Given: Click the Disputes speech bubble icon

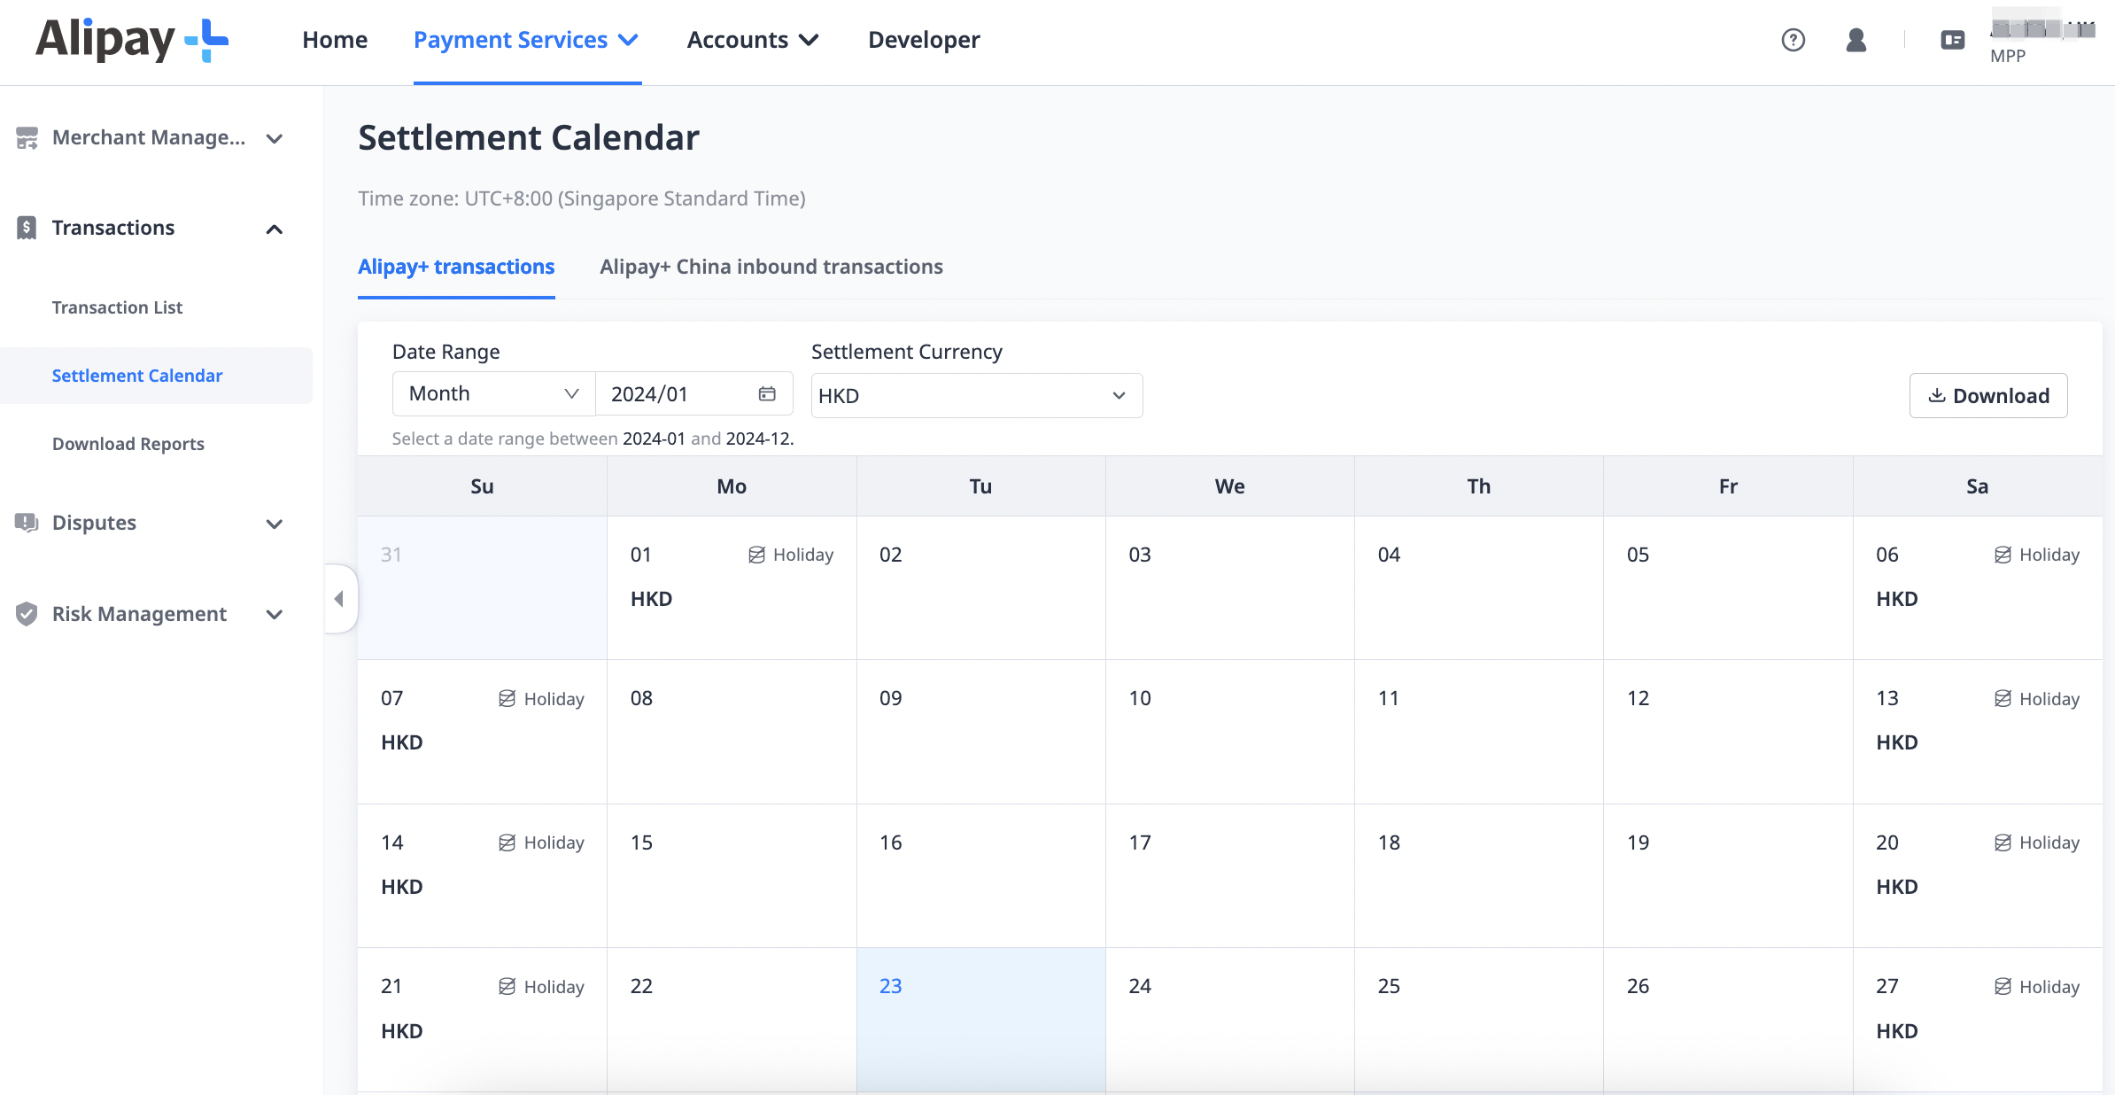Looking at the screenshot, I should click(x=27, y=523).
